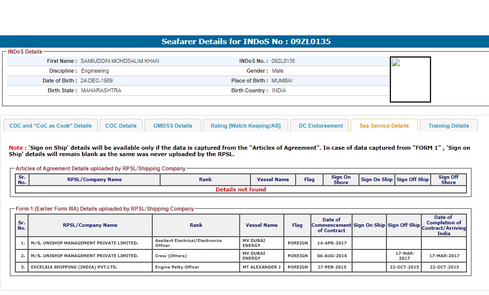Viewport: 489px width, 295px height.
Task: Click the First Name value field
Action: 120,61
